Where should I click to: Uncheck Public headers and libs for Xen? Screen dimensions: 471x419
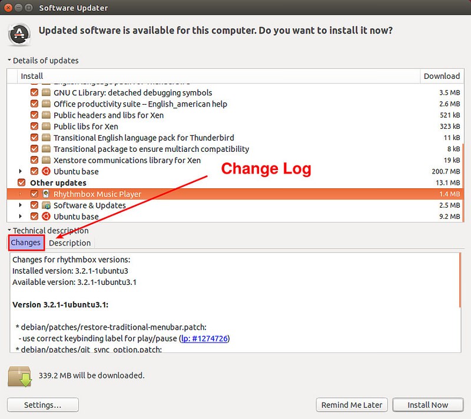[34, 115]
